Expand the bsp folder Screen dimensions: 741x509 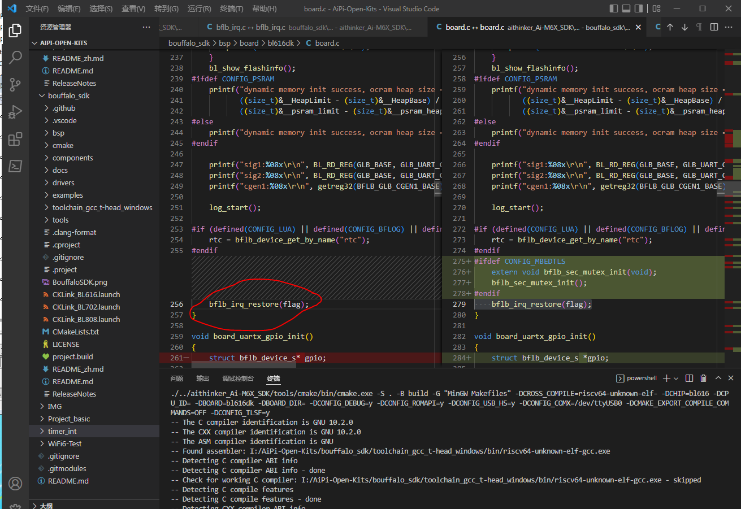[94, 133]
